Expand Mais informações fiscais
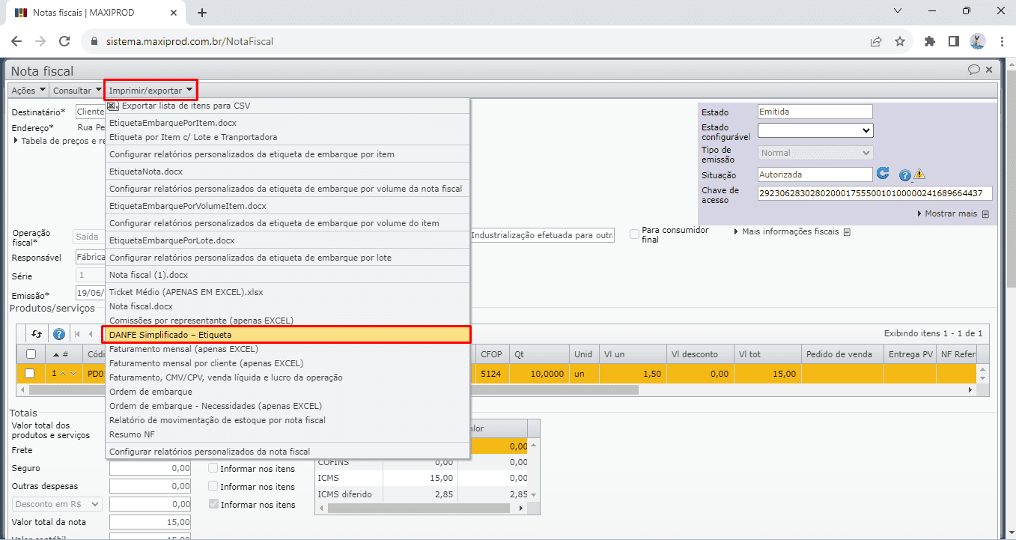The width and height of the screenshot is (1016, 540). click(x=791, y=232)
